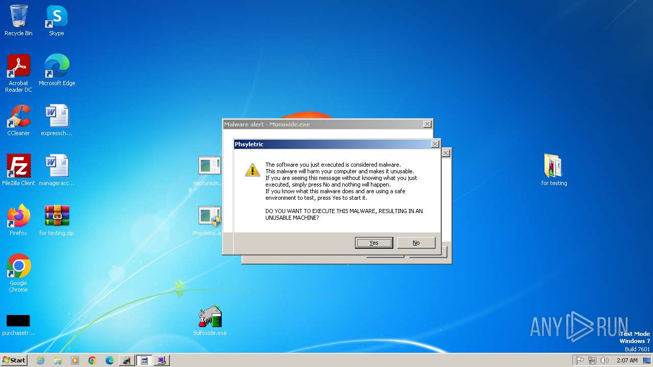
Task: Click the warning triangle icon in the Phsyletric dialog
Action: (252, 170)
